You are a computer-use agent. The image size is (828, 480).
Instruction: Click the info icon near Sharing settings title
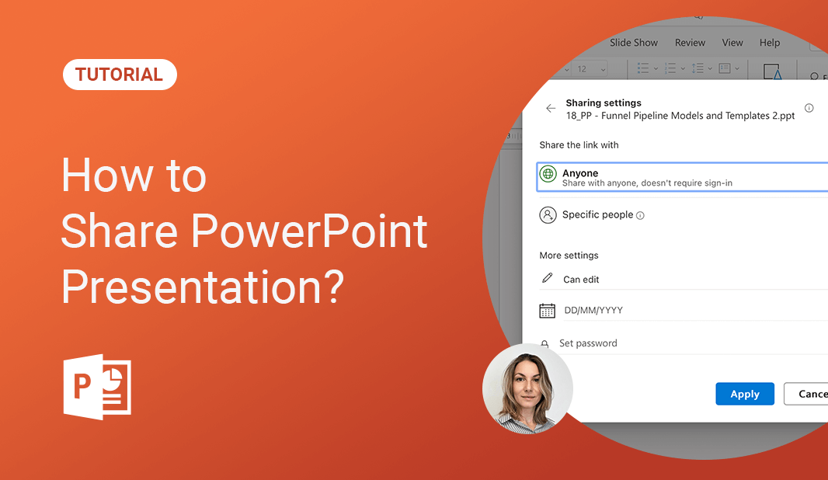pyautogui.click(x=809, y=108)
